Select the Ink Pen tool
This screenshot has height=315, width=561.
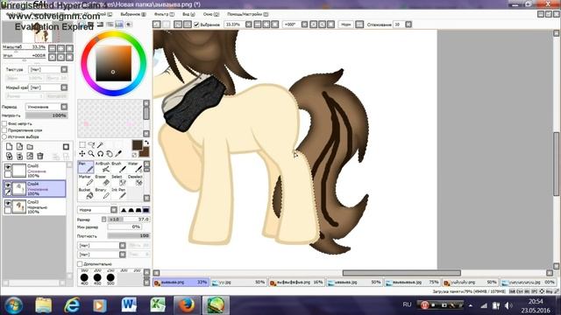(118, 194)
